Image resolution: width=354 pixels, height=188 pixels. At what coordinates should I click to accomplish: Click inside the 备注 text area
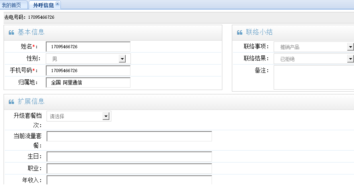[313, 78]
